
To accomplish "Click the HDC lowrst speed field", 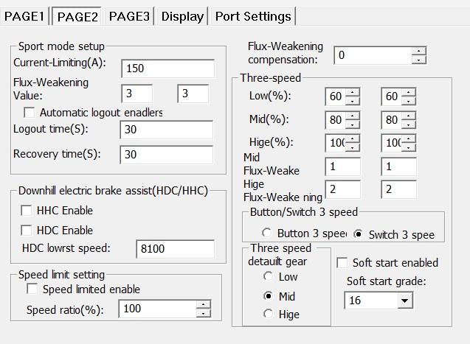I will coord(175,249).
